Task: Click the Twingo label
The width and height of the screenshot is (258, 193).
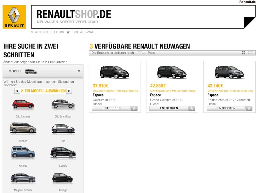Action: [63, 190]
